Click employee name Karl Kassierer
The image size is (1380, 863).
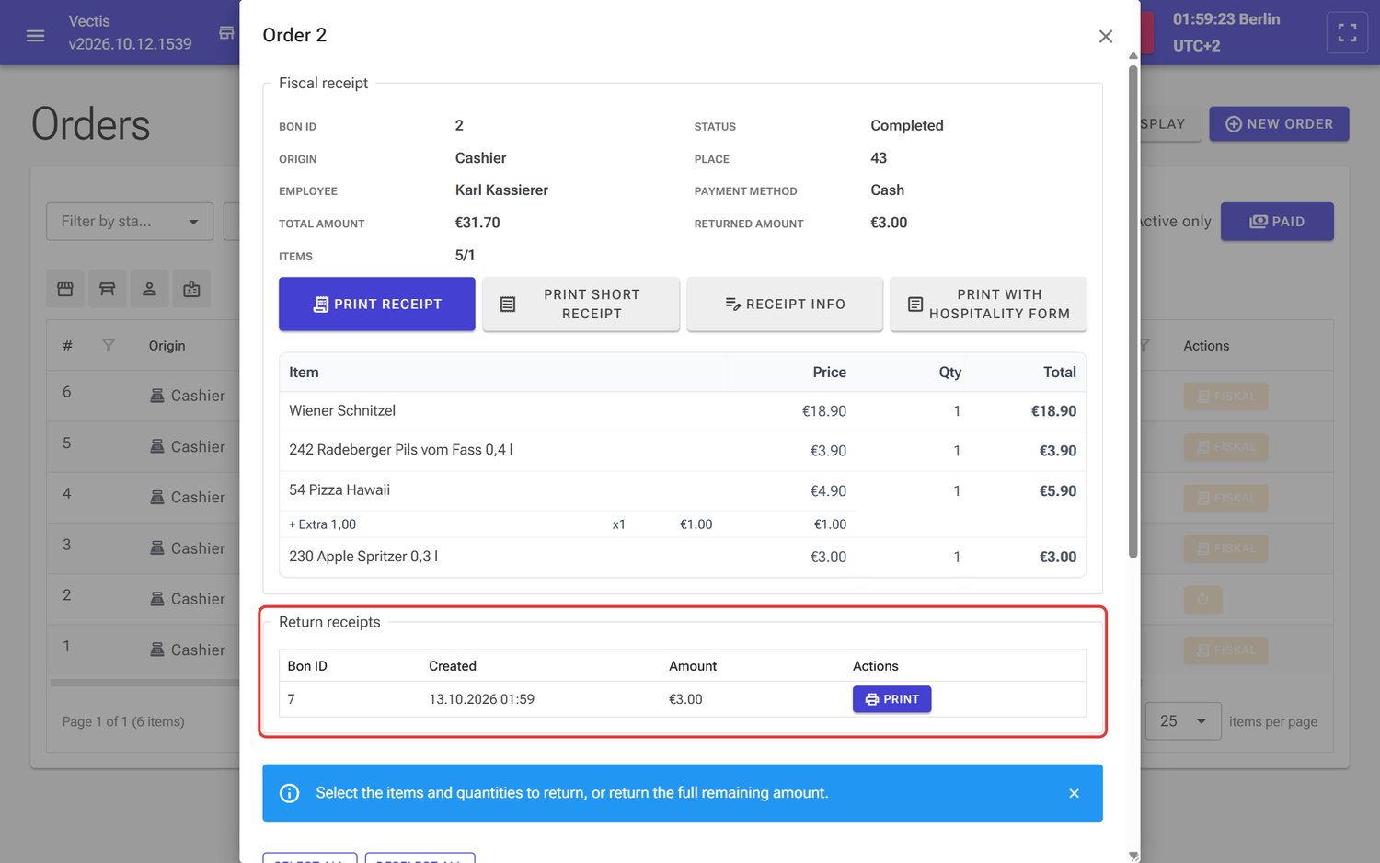pos(501,190)
